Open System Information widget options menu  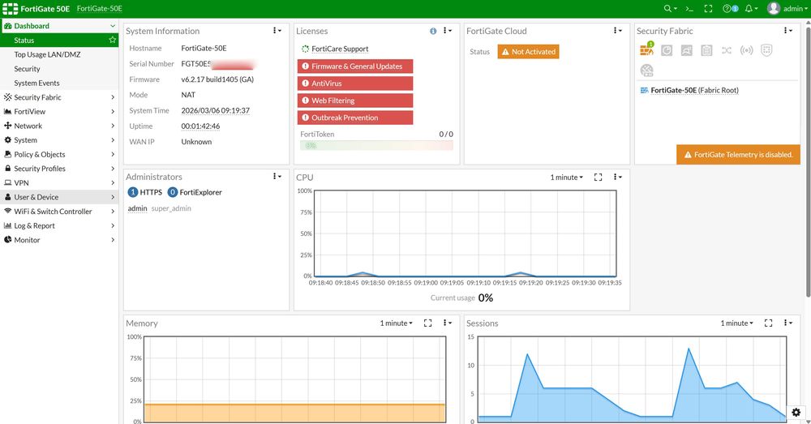coord(277,31)
